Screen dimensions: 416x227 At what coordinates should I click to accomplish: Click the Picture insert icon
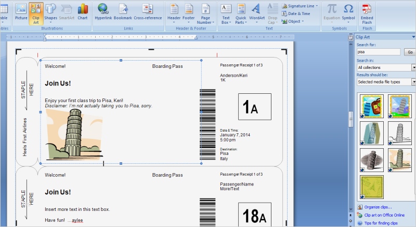(21, 12)
